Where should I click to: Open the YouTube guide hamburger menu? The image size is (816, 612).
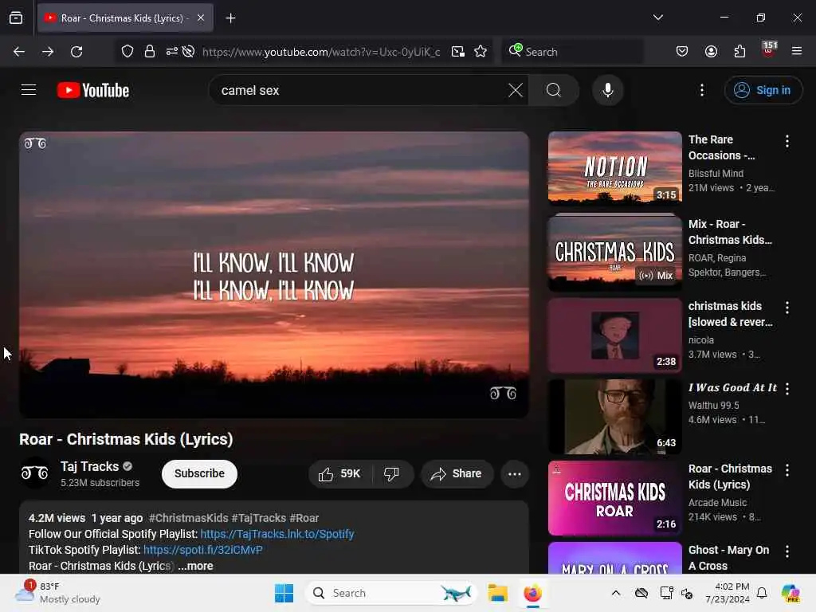click(x=29, y=90)
